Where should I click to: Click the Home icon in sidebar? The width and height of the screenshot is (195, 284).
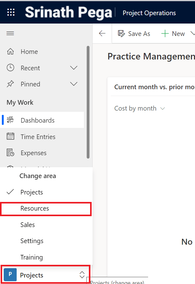click(10, 52)
